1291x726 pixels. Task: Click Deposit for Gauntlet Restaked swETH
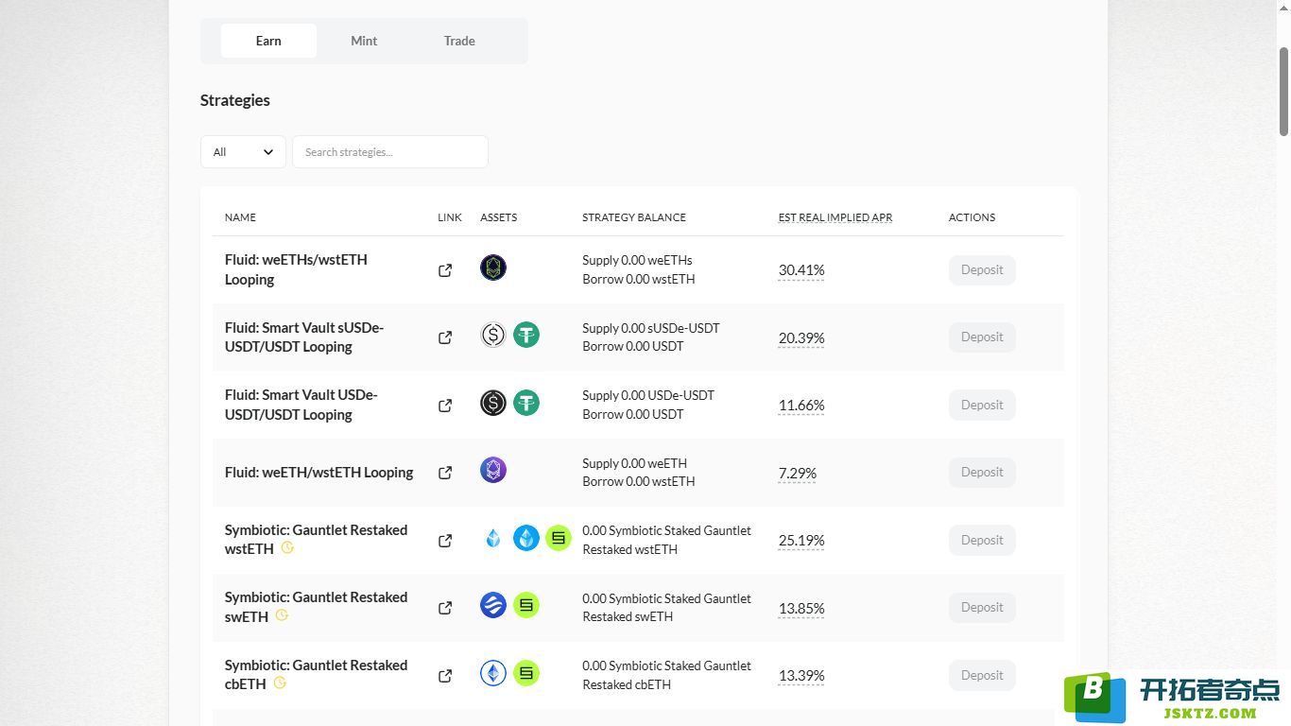tap(982, 608)
